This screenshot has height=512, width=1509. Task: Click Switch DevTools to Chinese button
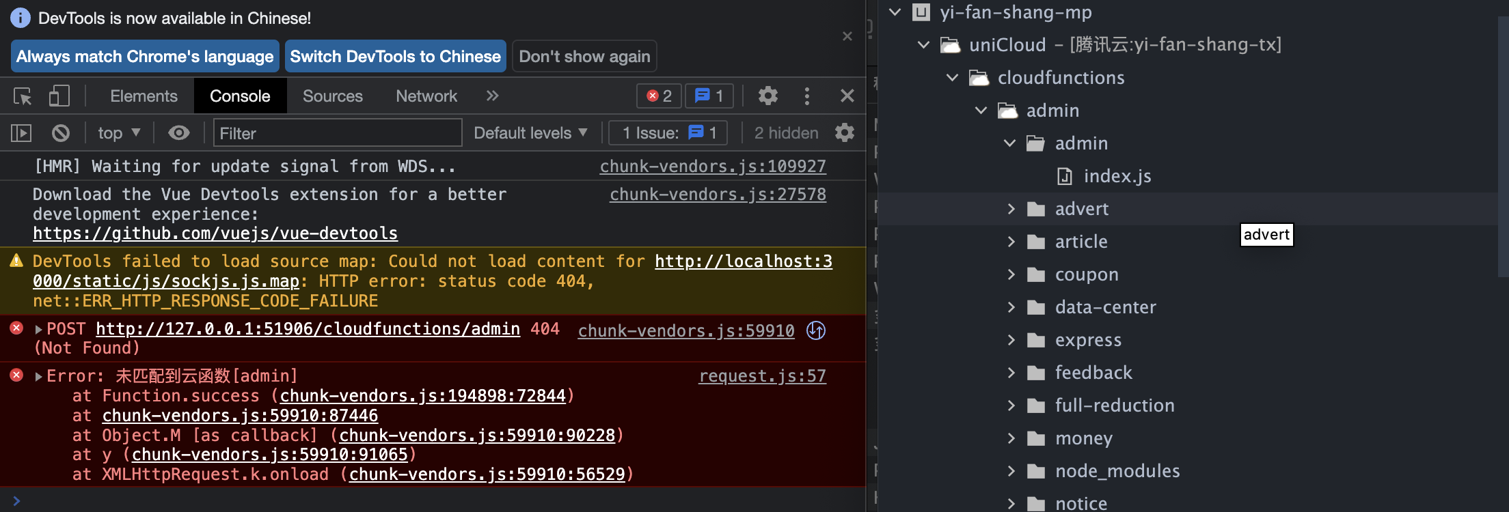click(395, 57)
